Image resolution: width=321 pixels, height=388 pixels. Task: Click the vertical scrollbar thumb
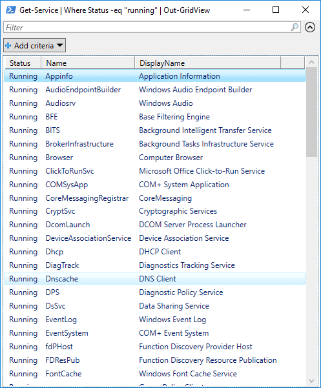click(311, 112)
